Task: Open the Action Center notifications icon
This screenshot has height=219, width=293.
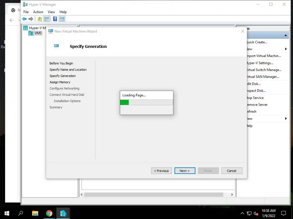Action: (x=284, y=213)
